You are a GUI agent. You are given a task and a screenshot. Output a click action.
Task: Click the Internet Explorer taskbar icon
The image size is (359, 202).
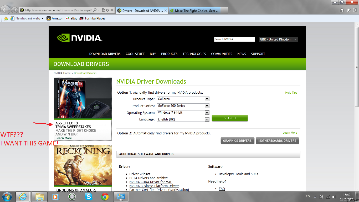[x=23, y=197]
